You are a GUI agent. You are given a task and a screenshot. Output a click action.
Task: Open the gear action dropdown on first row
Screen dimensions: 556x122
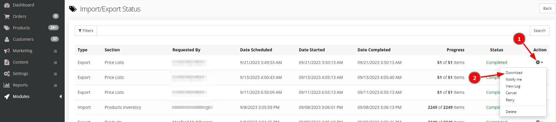click(x=539, y=62)
